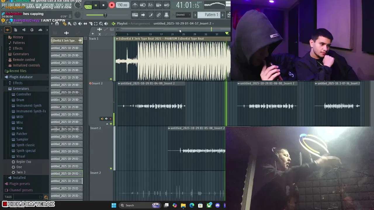
Task: Select the browser plugin speaker tab
Action: pos(24,30)
